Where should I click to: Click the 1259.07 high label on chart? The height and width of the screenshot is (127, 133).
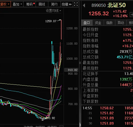(51, 21)
